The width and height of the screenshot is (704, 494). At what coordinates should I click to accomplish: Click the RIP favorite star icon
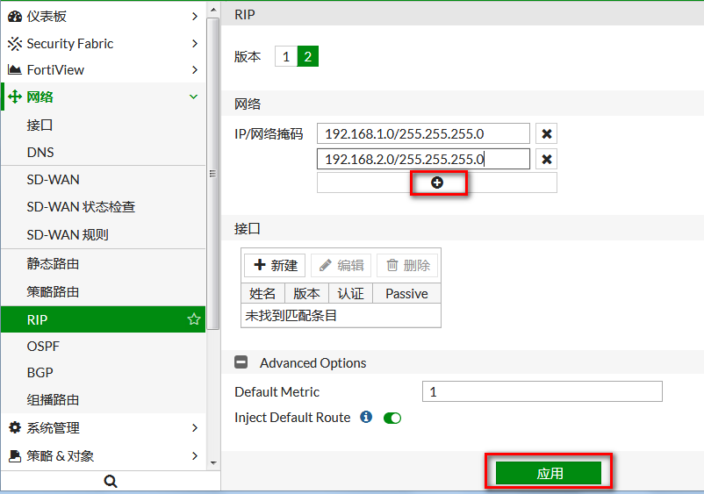click(194, 319)
